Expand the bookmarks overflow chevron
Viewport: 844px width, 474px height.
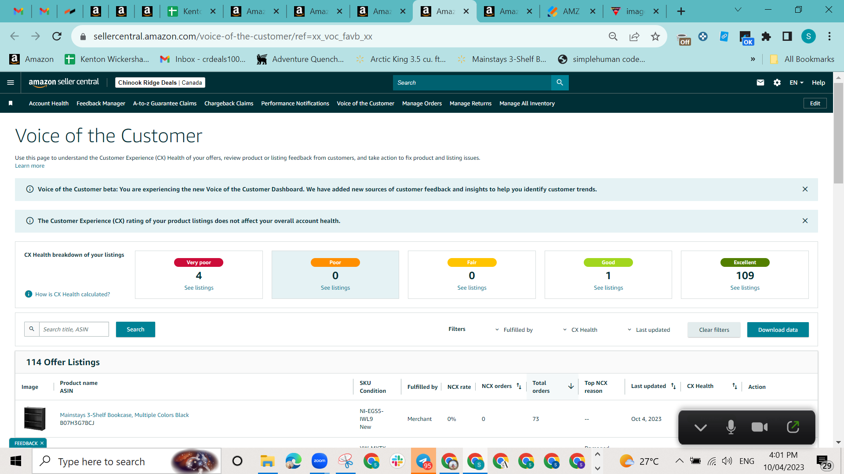click(753, 59)
